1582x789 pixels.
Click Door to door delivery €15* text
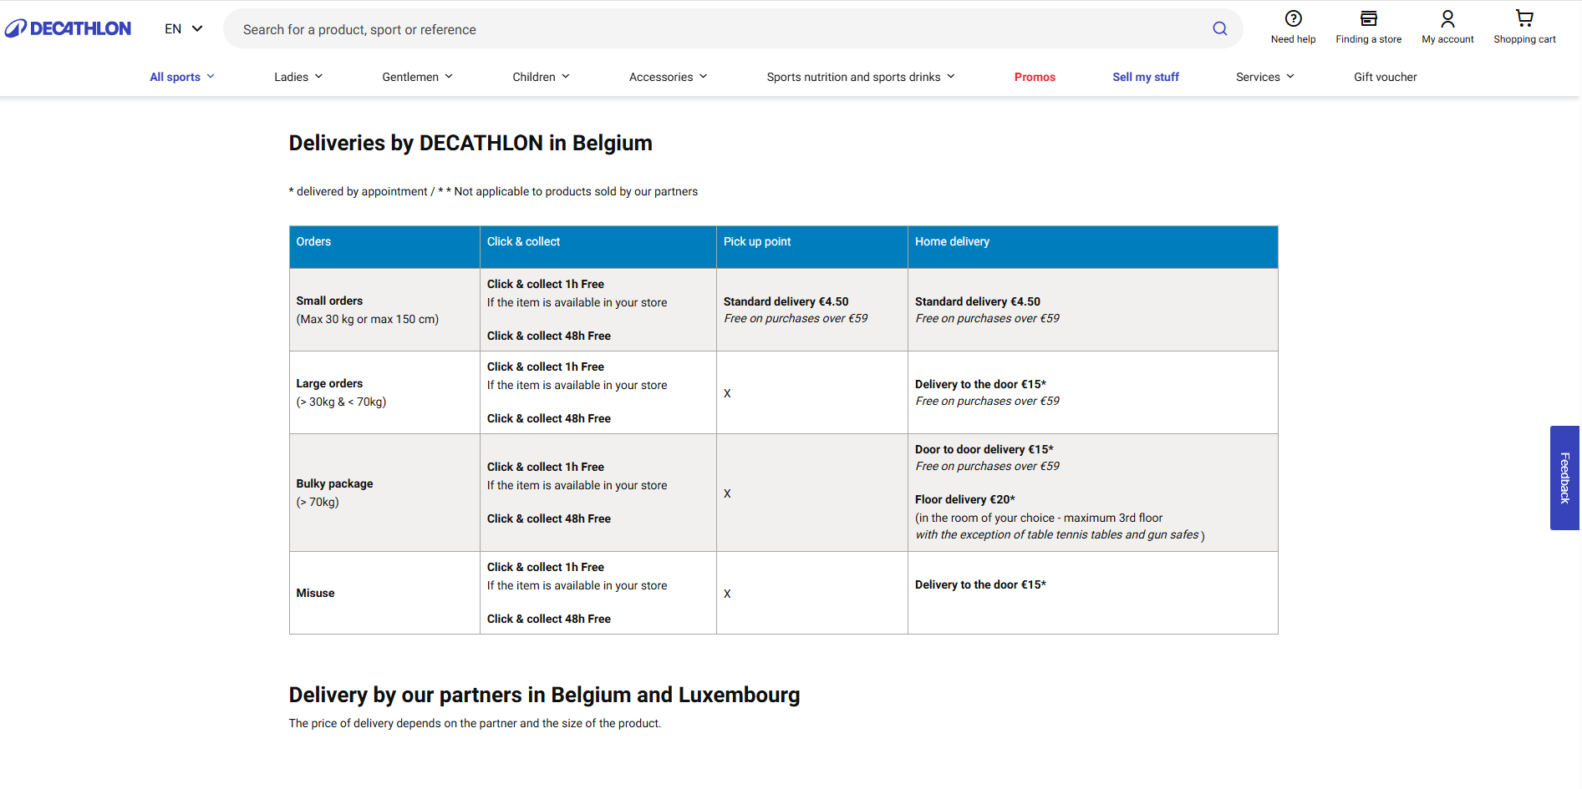984,449
